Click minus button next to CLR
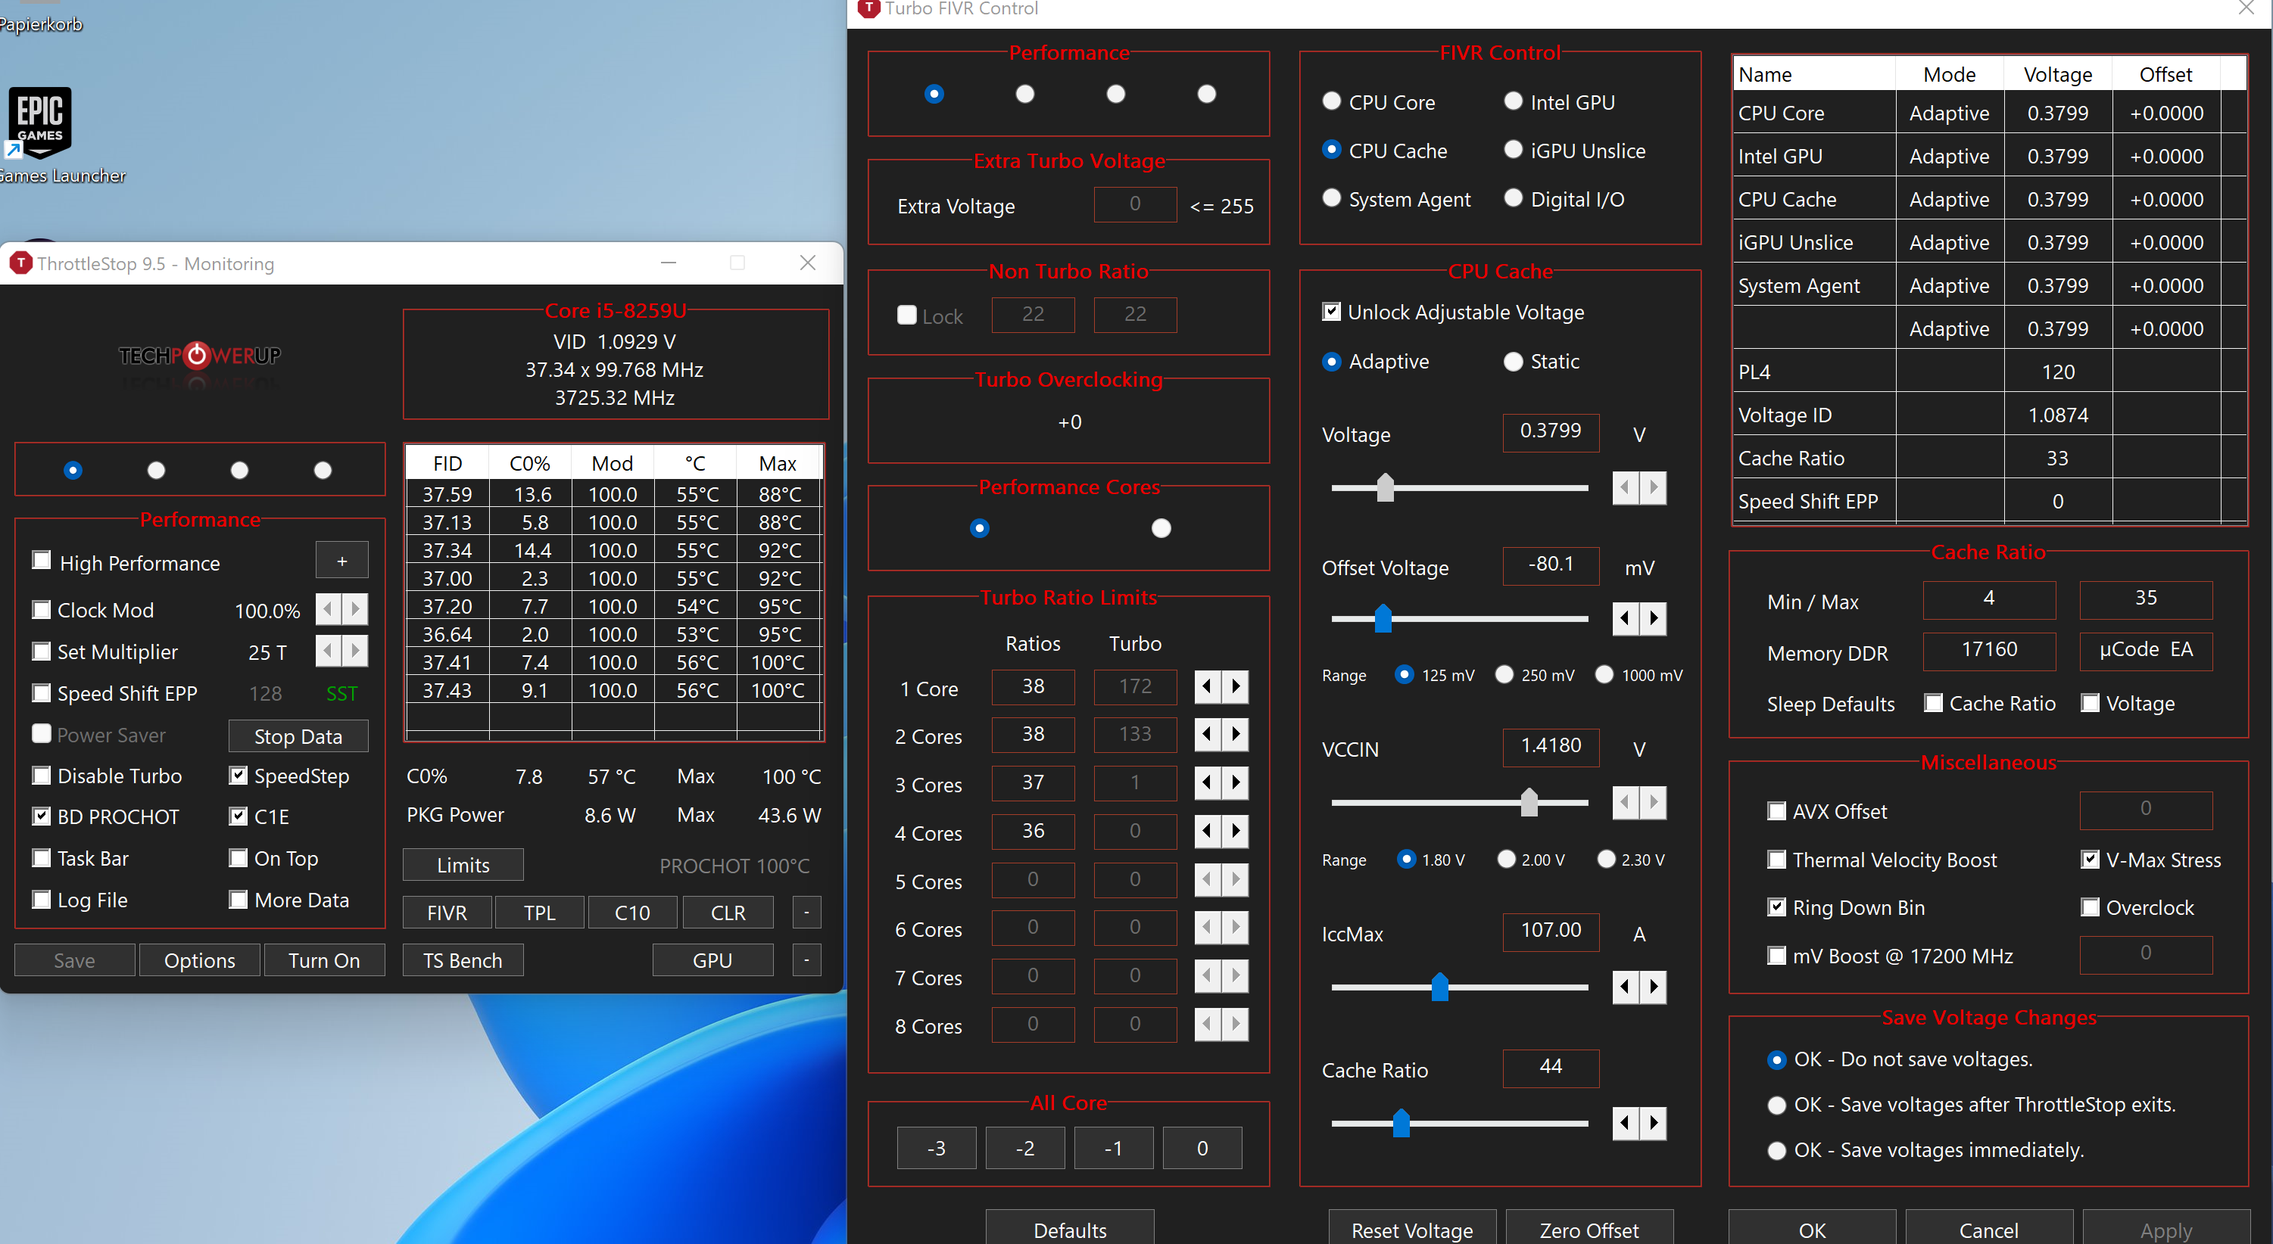Image resolution: width=2273 pixels, height=1244 pixels. pyautogui.click(x=806, y=913)
